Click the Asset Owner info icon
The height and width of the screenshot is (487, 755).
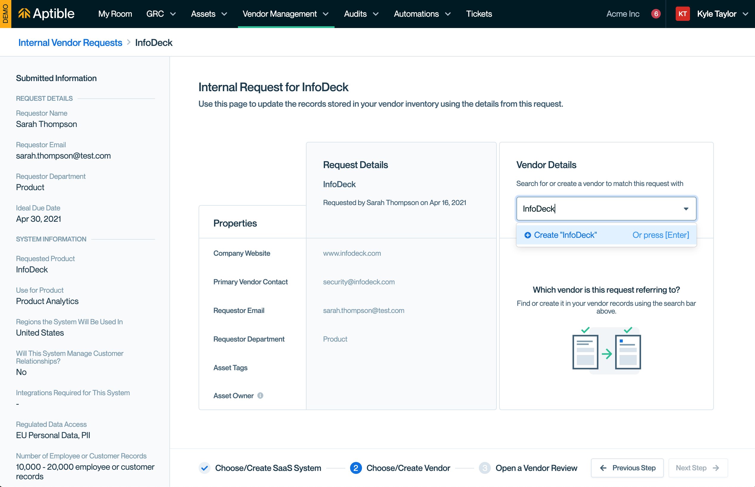point(260,396)
